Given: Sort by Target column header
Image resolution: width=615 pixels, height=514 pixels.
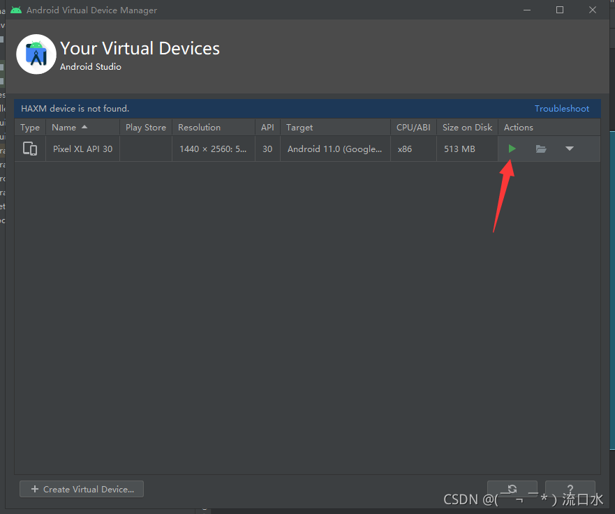Looking at the screenshot, I should 335,128.
